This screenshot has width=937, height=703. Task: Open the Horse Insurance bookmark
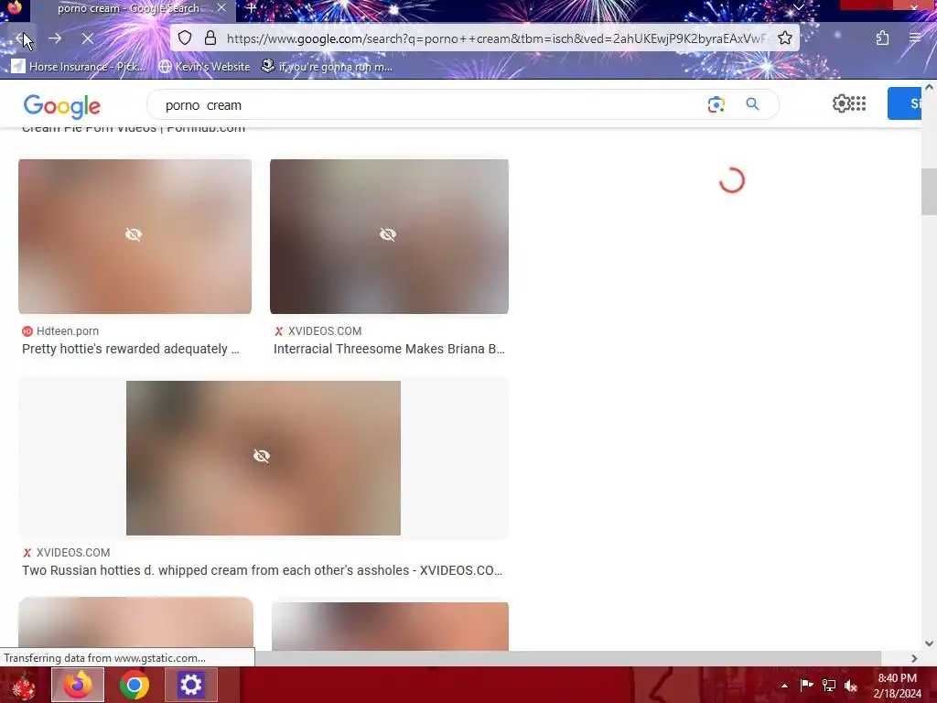[x=79, y=66]
